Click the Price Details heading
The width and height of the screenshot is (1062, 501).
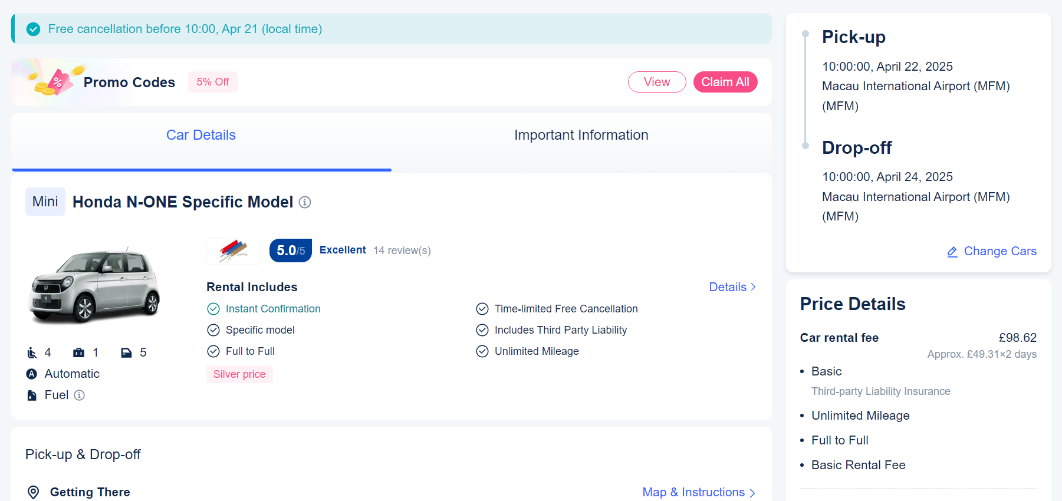tap(853, 304)
